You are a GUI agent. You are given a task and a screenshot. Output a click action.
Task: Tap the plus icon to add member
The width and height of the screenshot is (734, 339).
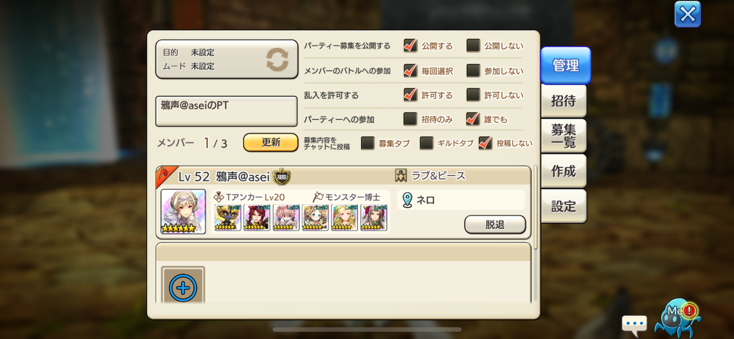(183, 288)
